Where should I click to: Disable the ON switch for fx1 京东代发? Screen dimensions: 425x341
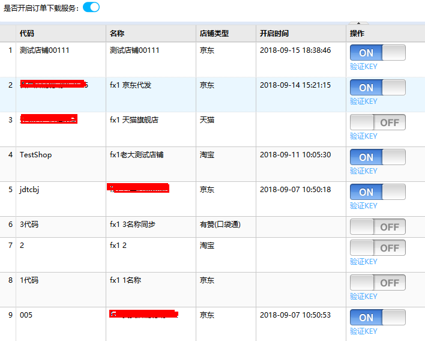tap(378, 88)
